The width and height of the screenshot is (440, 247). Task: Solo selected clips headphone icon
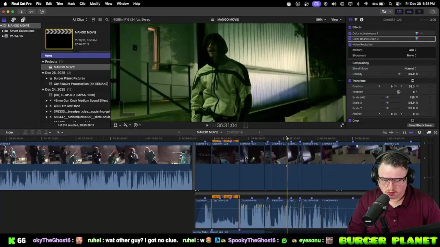pos(404,132)
